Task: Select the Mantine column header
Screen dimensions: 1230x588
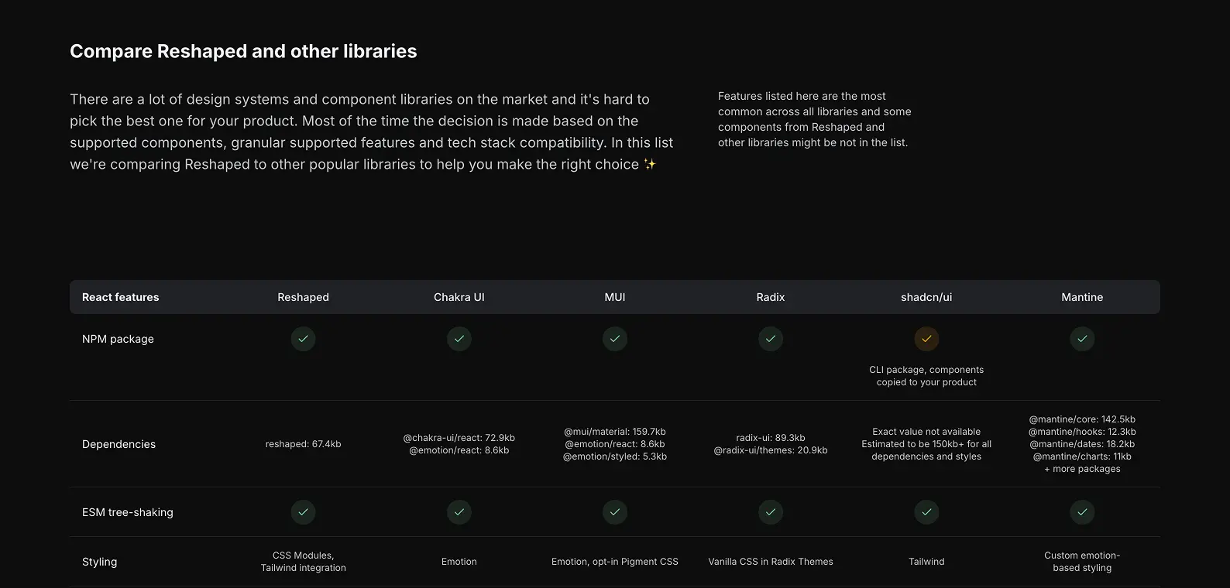Action: click(1082, 297)
